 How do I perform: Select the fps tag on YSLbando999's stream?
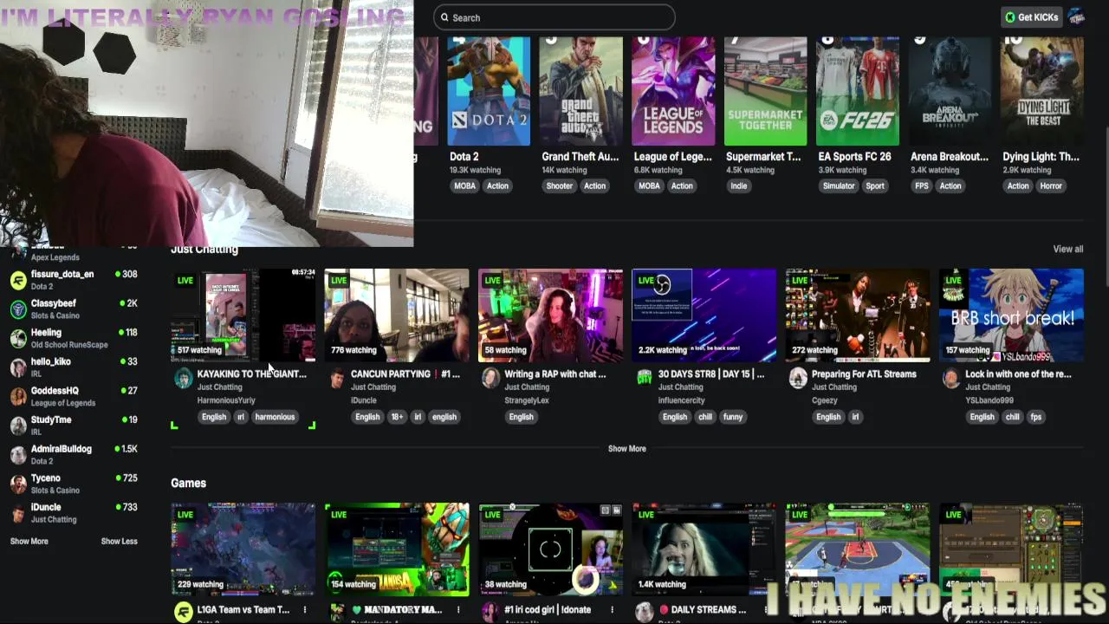tap(1035, 417)
